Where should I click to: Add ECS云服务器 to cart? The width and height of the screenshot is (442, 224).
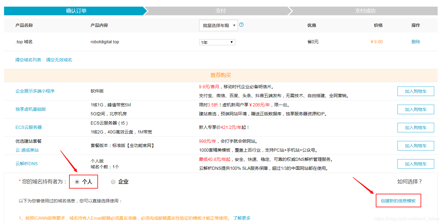416,127
